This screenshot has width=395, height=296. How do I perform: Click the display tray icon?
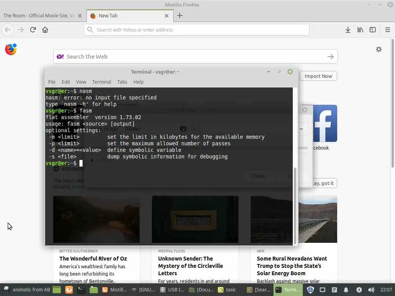[x=322, y=290]
